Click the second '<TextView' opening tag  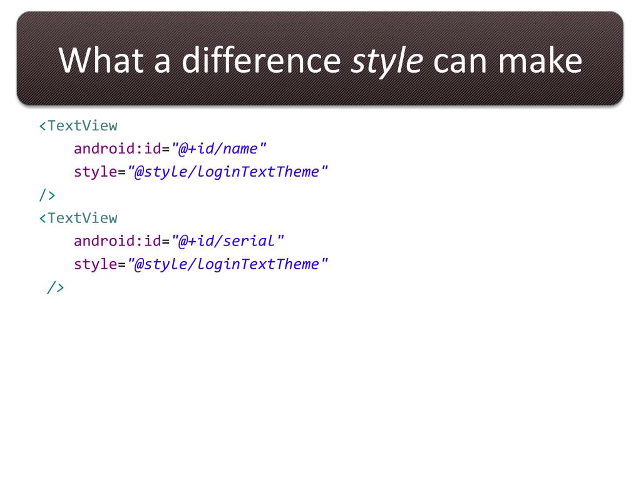[78, 218]
